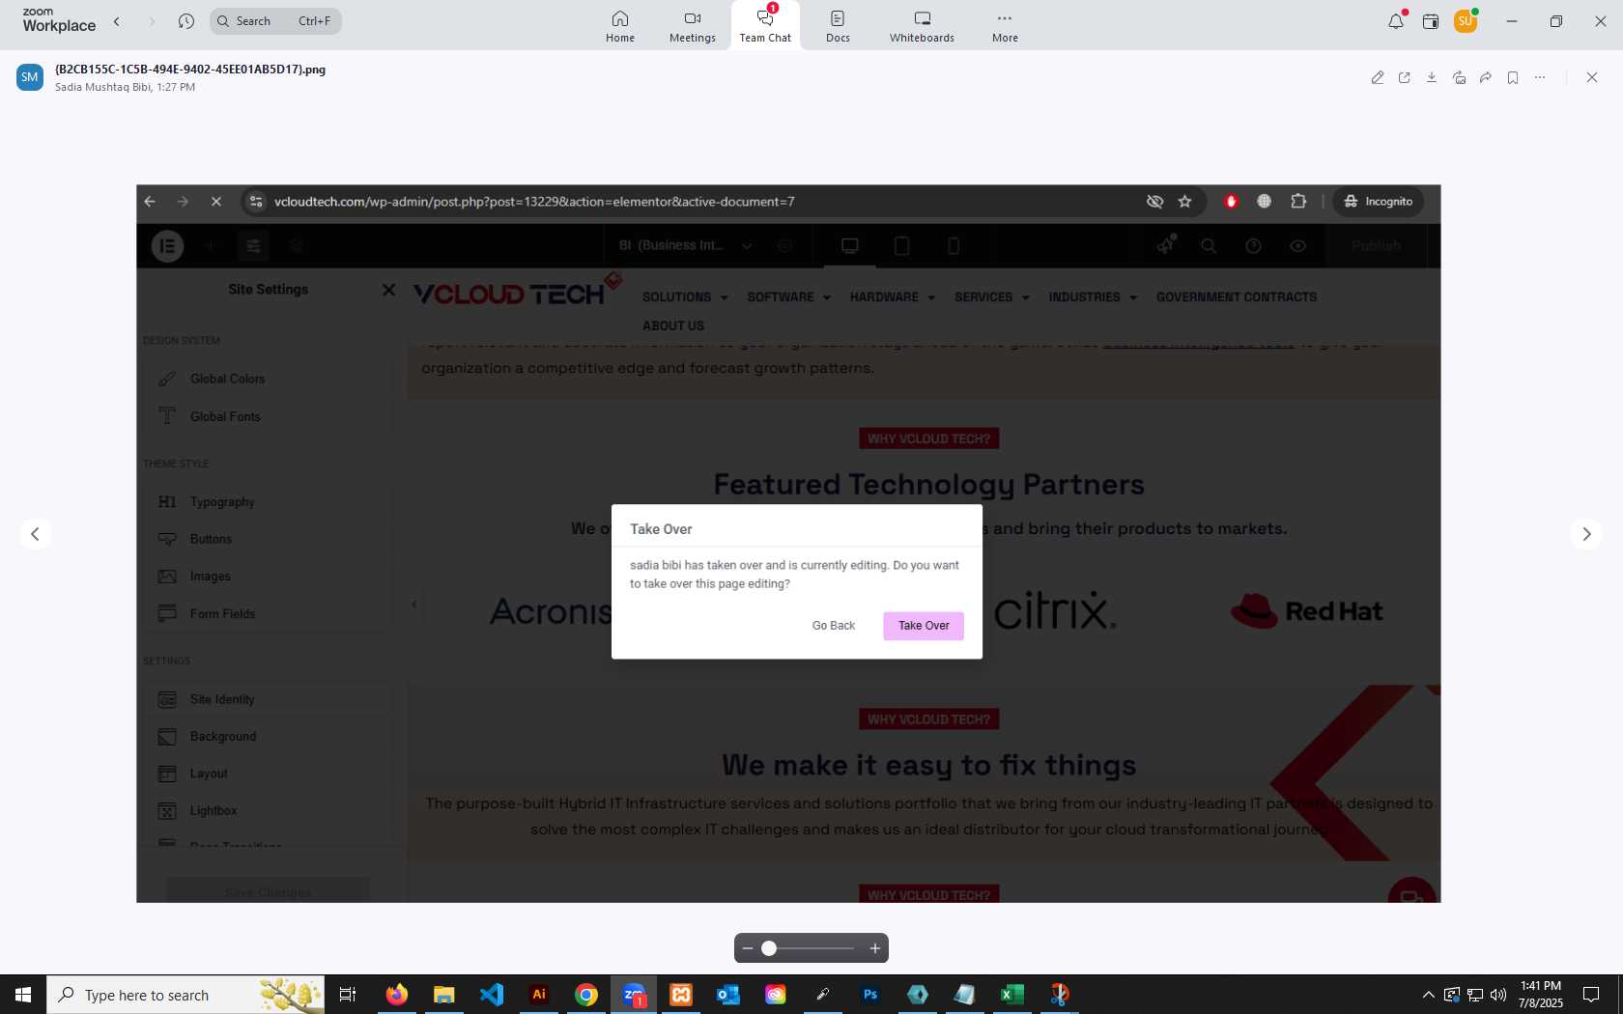
Task: Open the Home tab in Zoom
Action: pos(620,26)
